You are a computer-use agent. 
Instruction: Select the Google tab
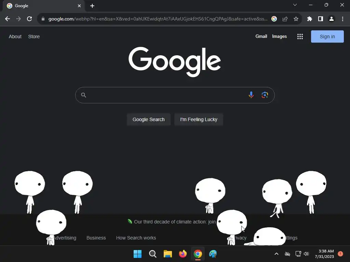(44, 6)
